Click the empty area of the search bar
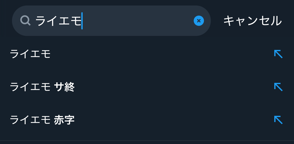This screenshot has width=294, height=144. click(138, 21)
